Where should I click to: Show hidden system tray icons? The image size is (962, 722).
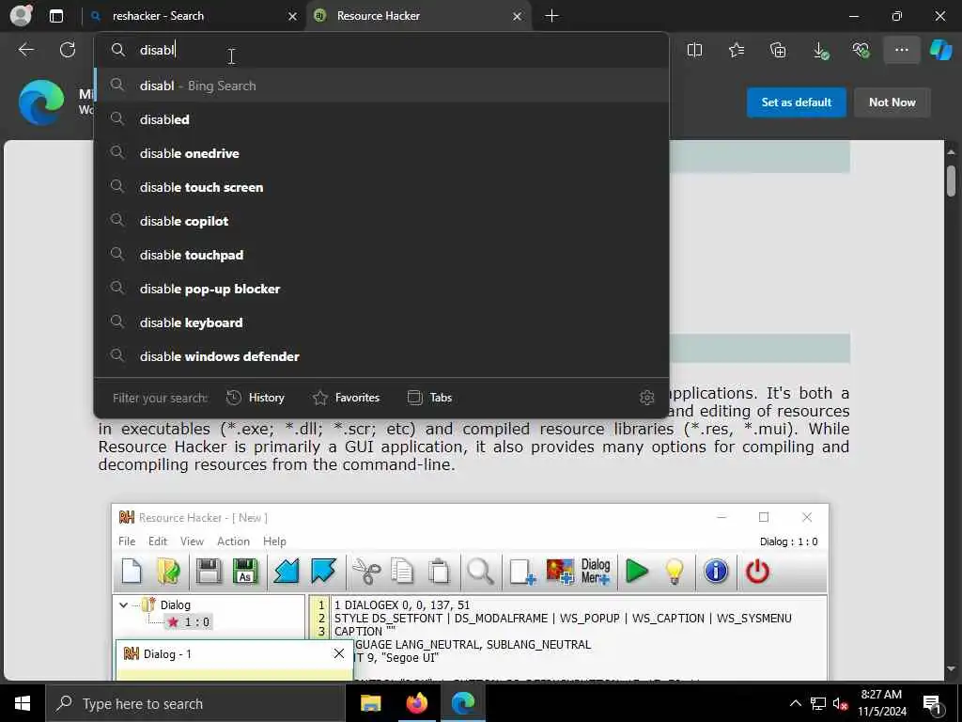[795, 703]
